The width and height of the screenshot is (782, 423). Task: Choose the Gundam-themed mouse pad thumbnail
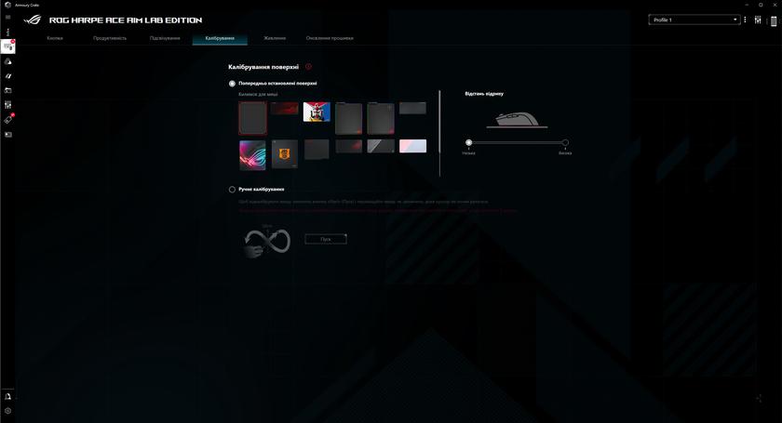tap(317, 112)
